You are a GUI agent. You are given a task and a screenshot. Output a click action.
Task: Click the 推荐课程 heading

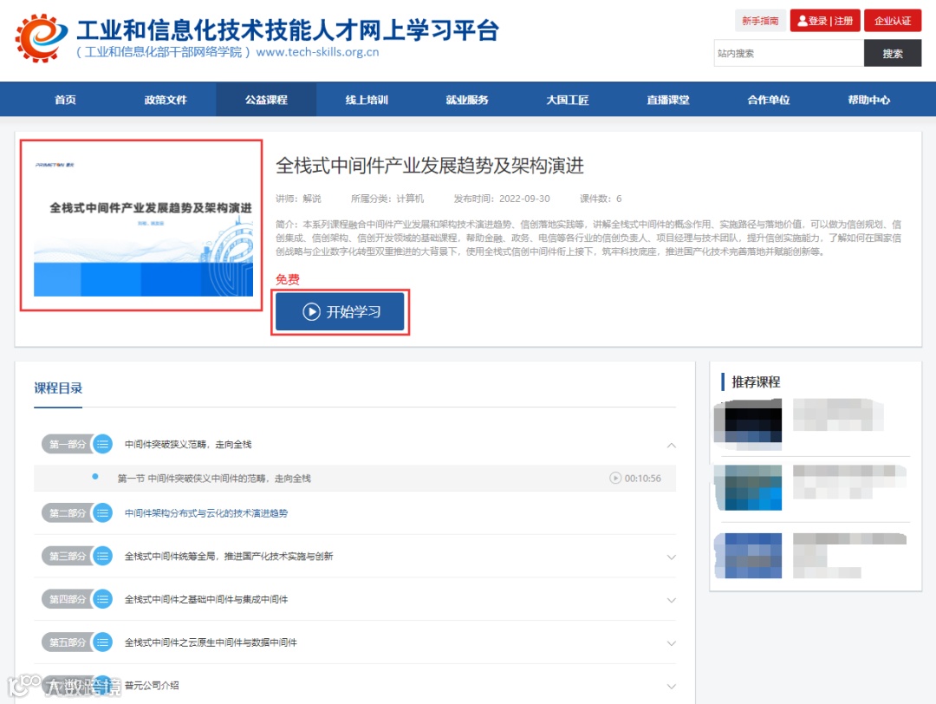756,382
